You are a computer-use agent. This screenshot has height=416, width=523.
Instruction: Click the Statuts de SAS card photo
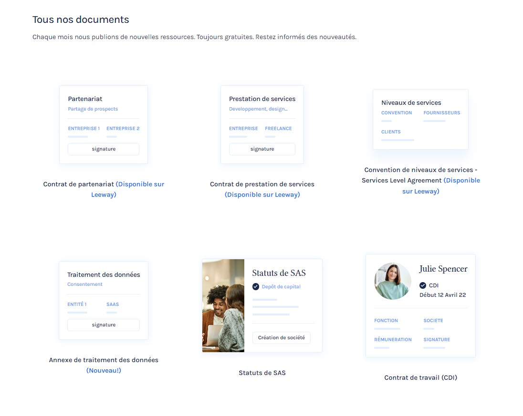click(223, 305)
